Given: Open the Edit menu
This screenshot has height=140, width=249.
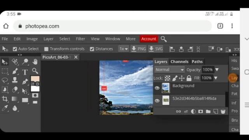Looking at the screenshot, I should [17, 39].
